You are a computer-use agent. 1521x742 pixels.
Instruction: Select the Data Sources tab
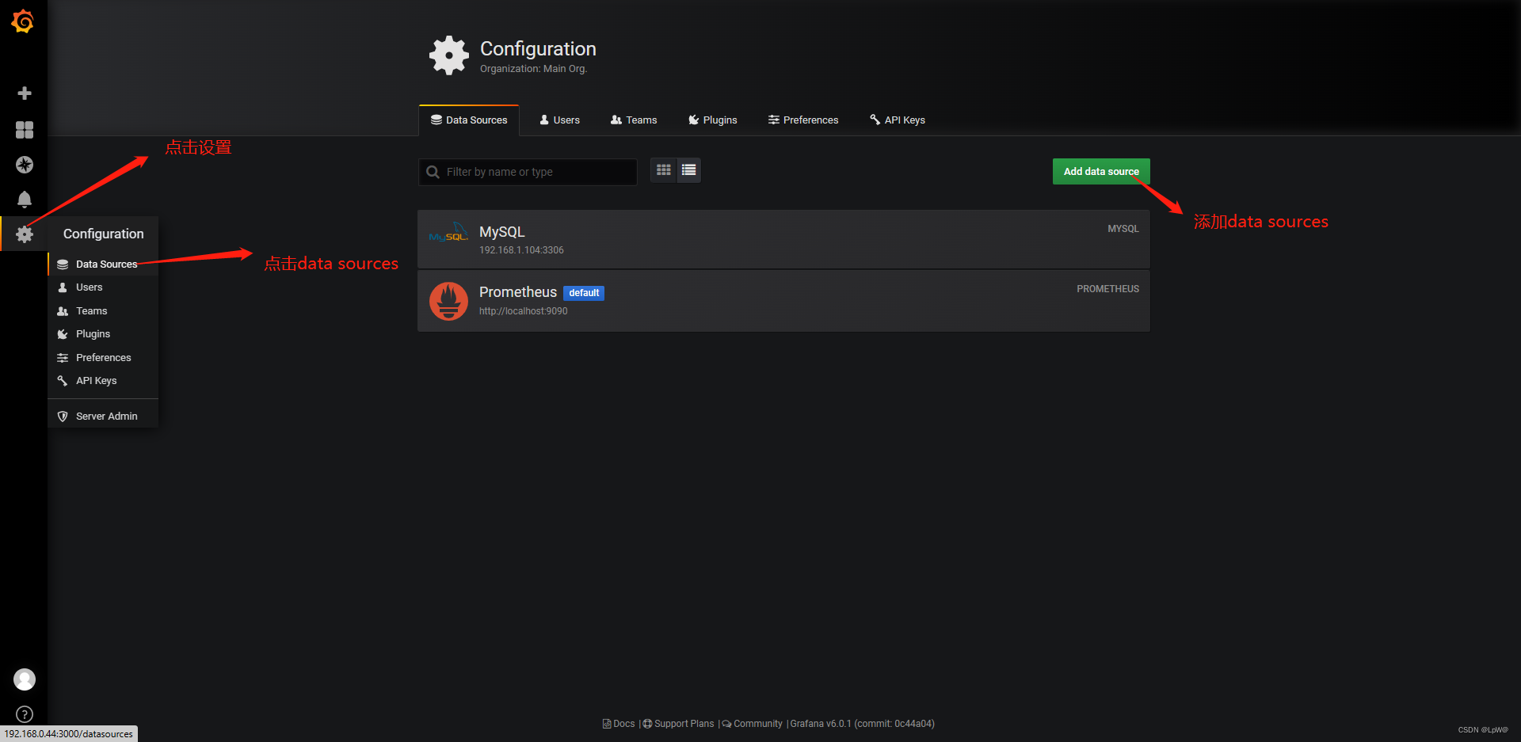click(x=469, y=120)
